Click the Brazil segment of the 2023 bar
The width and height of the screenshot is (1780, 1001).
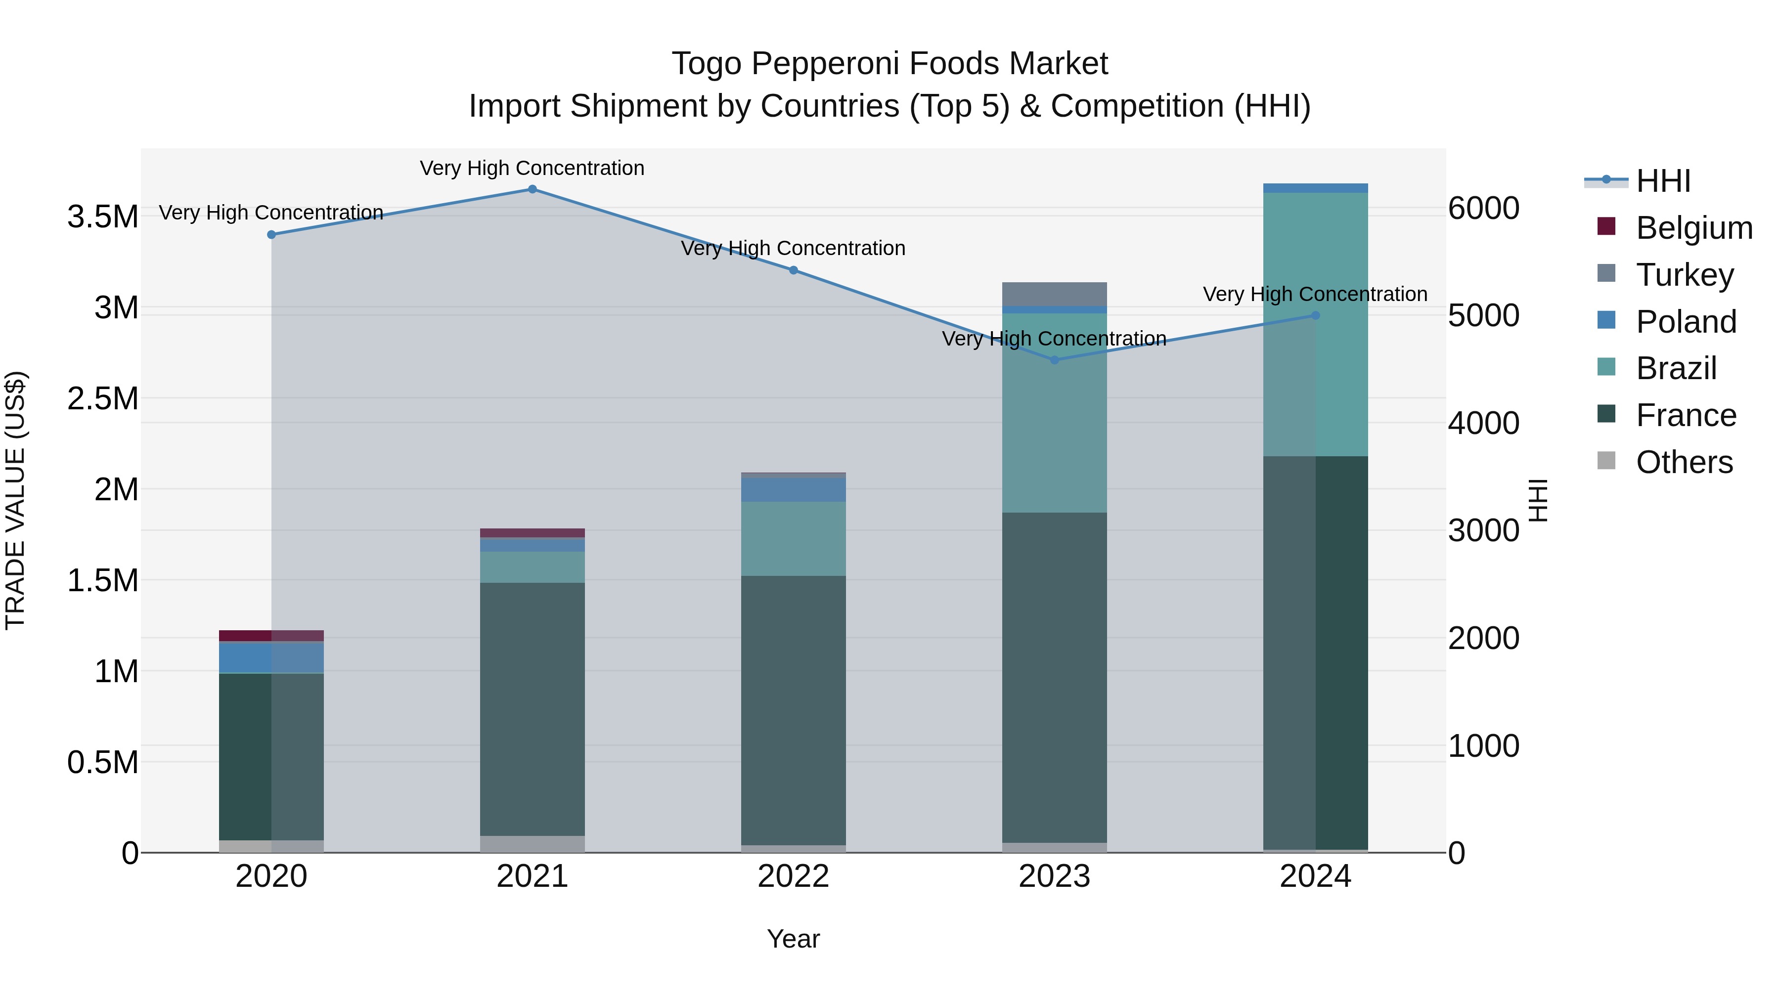1055,413
